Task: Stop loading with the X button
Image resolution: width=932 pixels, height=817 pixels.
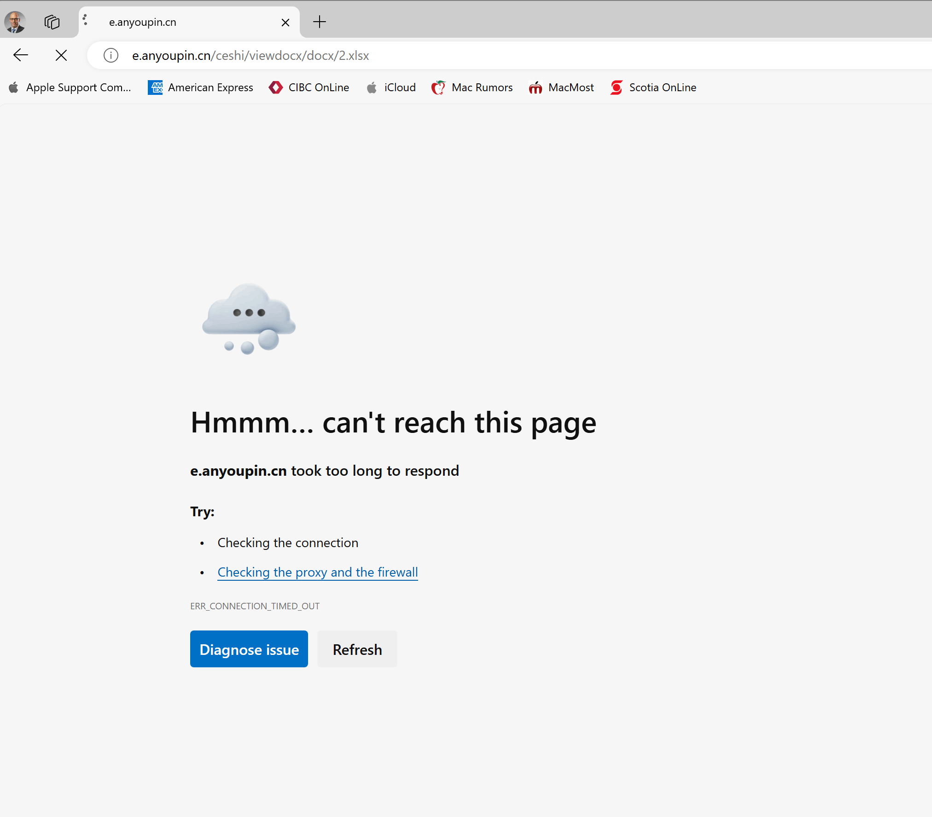Action: click(61, 55)
